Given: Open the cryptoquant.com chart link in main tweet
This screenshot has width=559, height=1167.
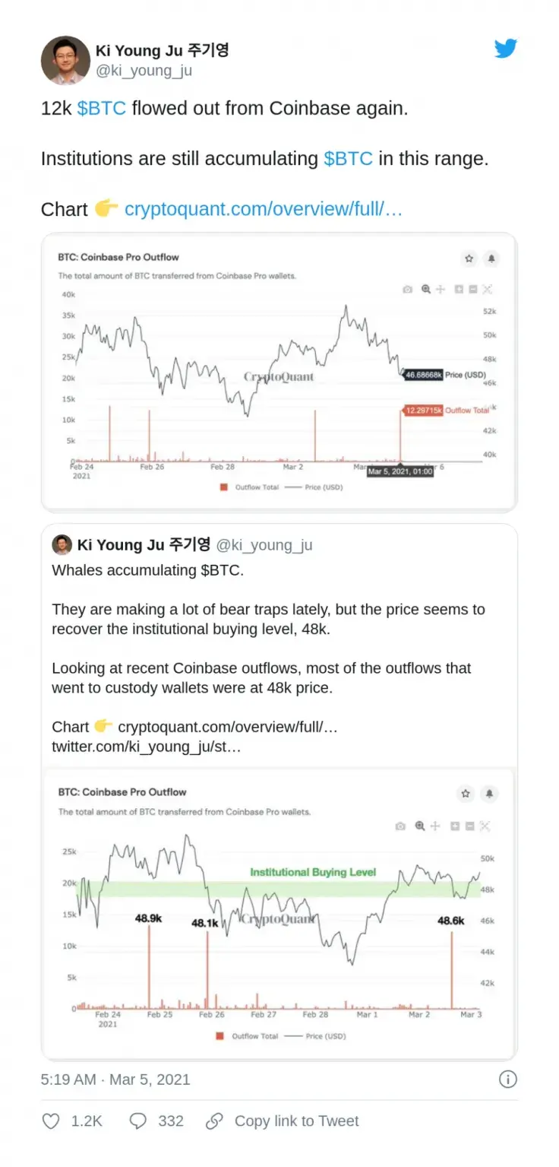Looking at the screenshot, I should 263,209.
